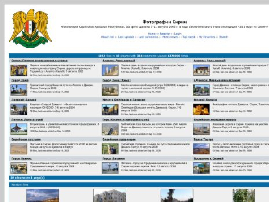Open album 'Гора Касьюн и панорамы с неё'
The width and height of the screenshot is (269, 202).
(126, 119)
